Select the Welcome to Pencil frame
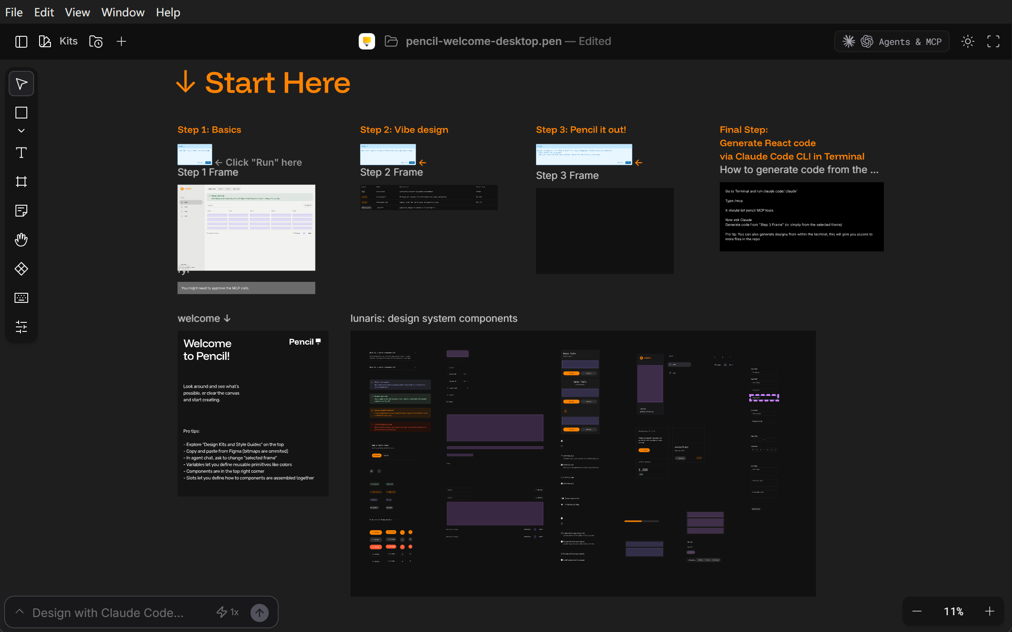Viewport: 1012px width, 632px height. tap(253, 413)
